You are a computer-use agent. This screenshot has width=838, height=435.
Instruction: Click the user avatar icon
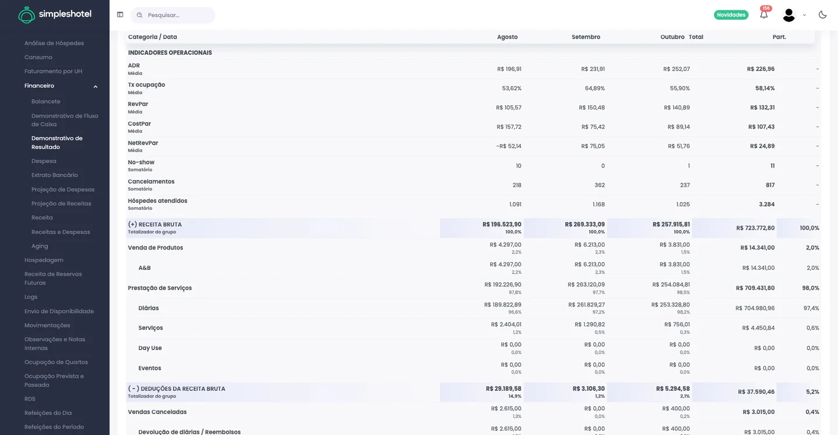point(789,15)
